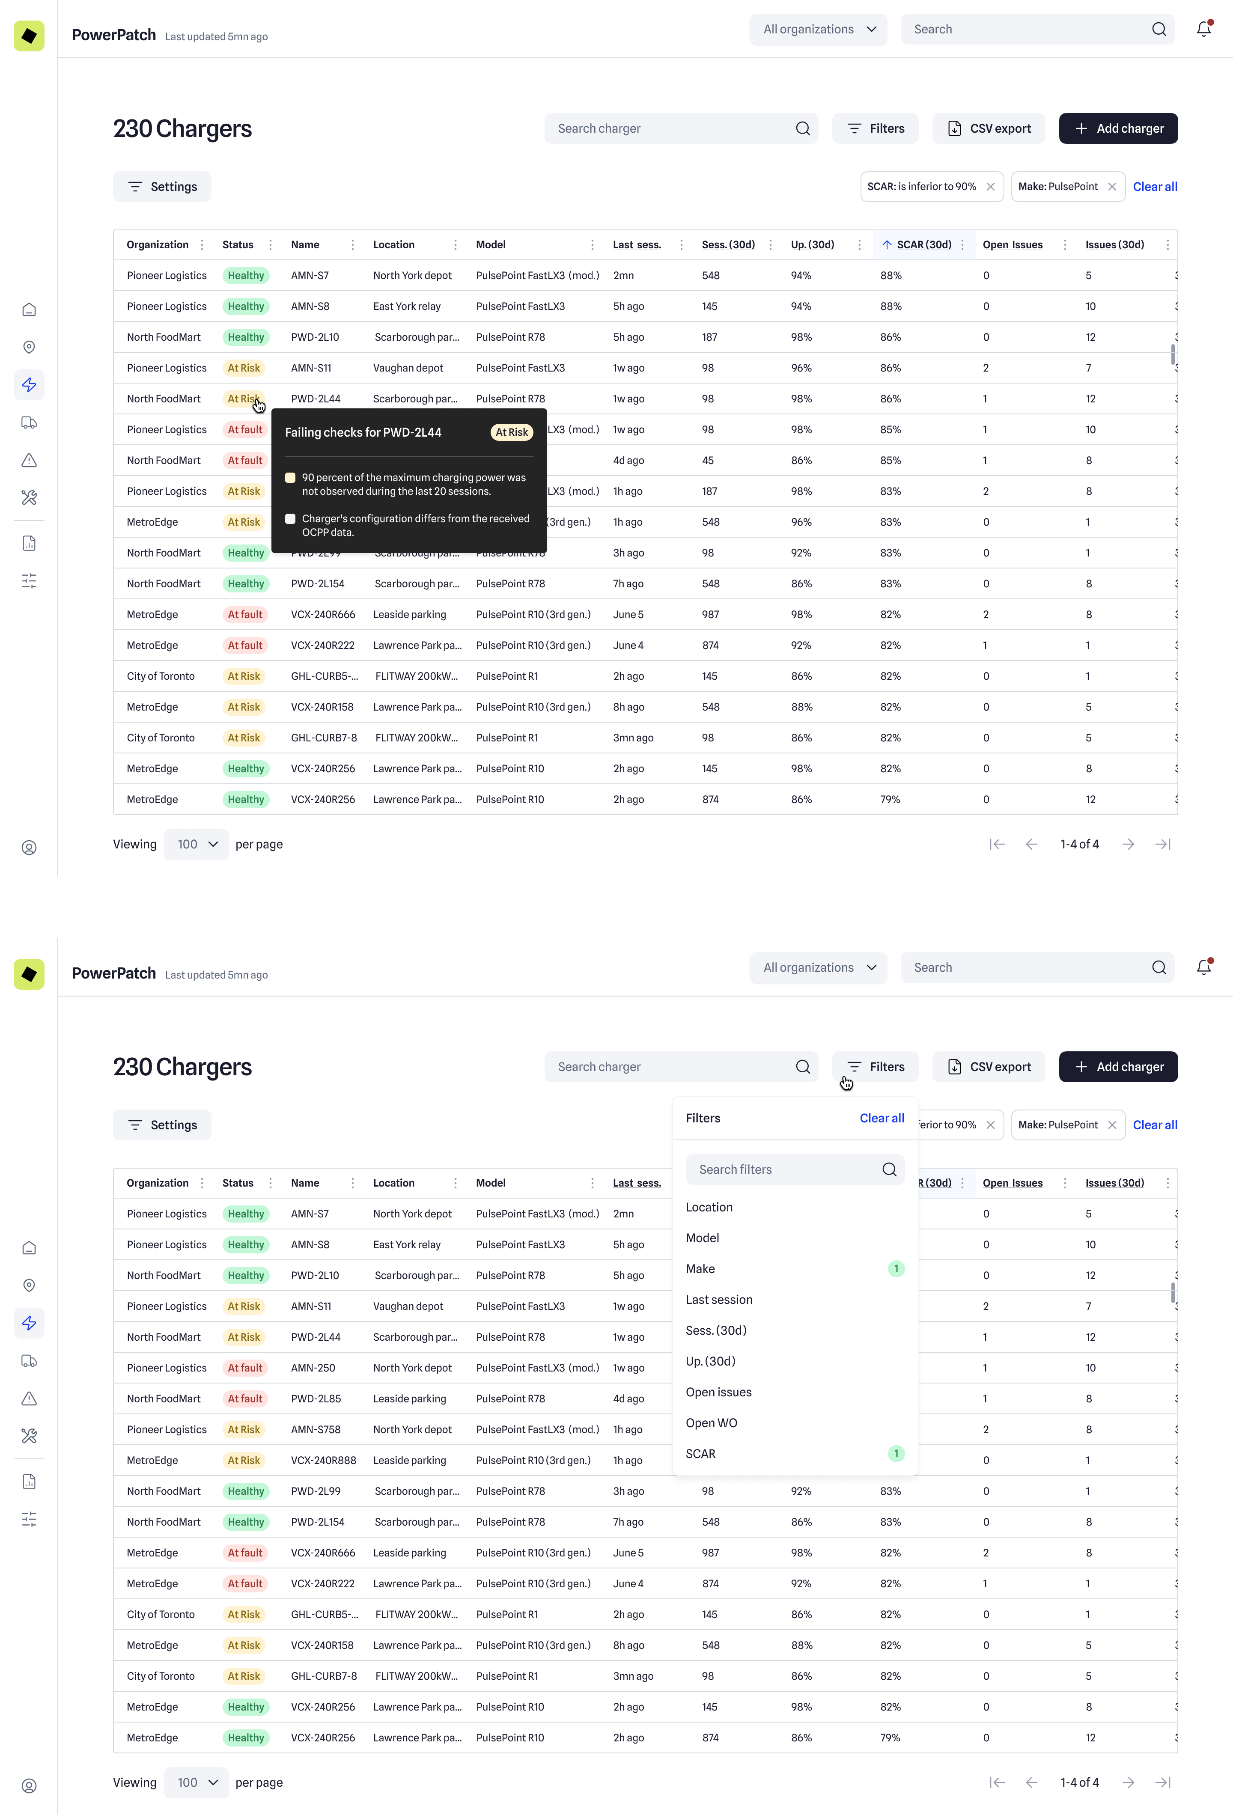Go to next page arrow in upper screen
This screenshot has height=1815, width=1233.
[1129, 844]
